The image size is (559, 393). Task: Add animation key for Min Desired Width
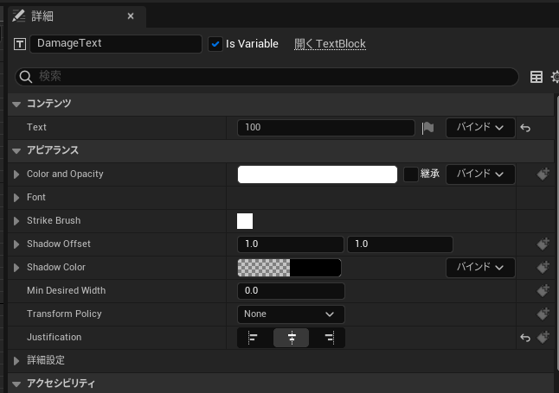[x=543, y=291]
